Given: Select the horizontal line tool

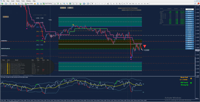Looking at the screenshot, I should tap(102, 3).
